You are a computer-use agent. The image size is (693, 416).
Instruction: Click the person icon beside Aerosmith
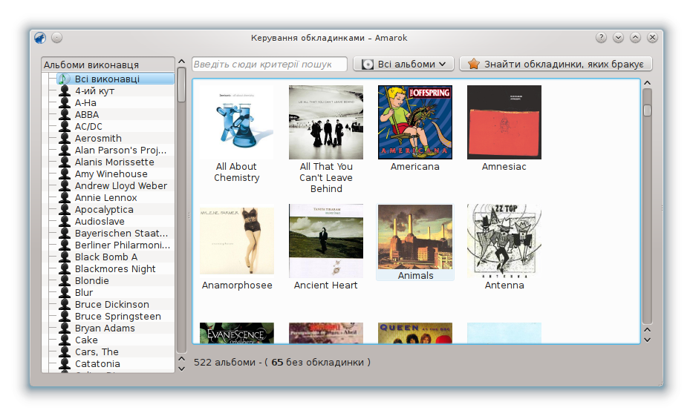pyautogui.click(x=65, y=139)
